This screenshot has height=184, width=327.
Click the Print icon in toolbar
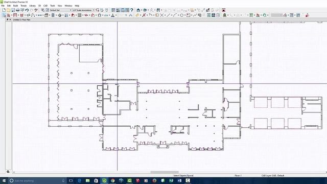pos(17,10)
